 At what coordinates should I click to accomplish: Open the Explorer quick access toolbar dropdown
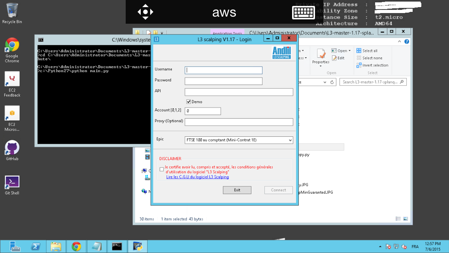tap(162, 33)
